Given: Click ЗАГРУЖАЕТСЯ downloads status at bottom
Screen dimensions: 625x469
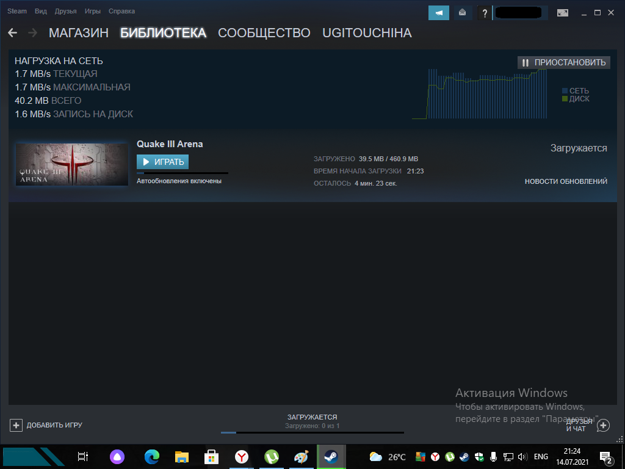Looking at the screenshot, I should click(x=312, y=417).
